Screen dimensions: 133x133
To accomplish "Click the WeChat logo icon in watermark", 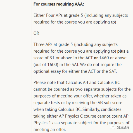I will coord(113,127).
